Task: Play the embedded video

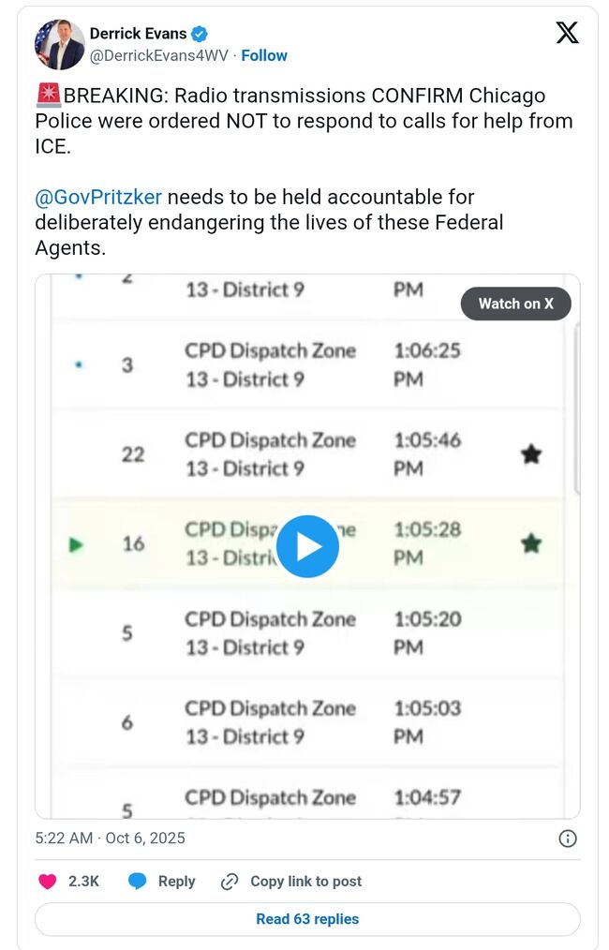Action: 308,545
